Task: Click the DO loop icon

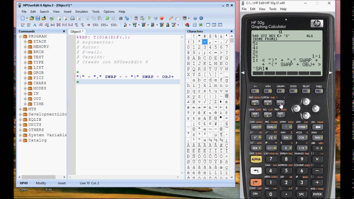Action: 168,25
